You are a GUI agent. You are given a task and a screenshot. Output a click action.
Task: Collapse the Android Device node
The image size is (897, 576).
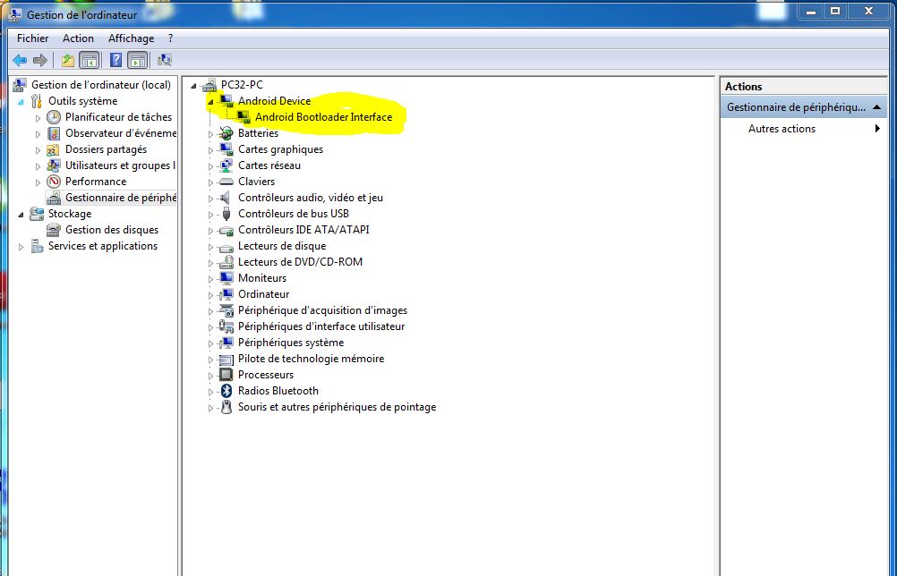(210, 102)
